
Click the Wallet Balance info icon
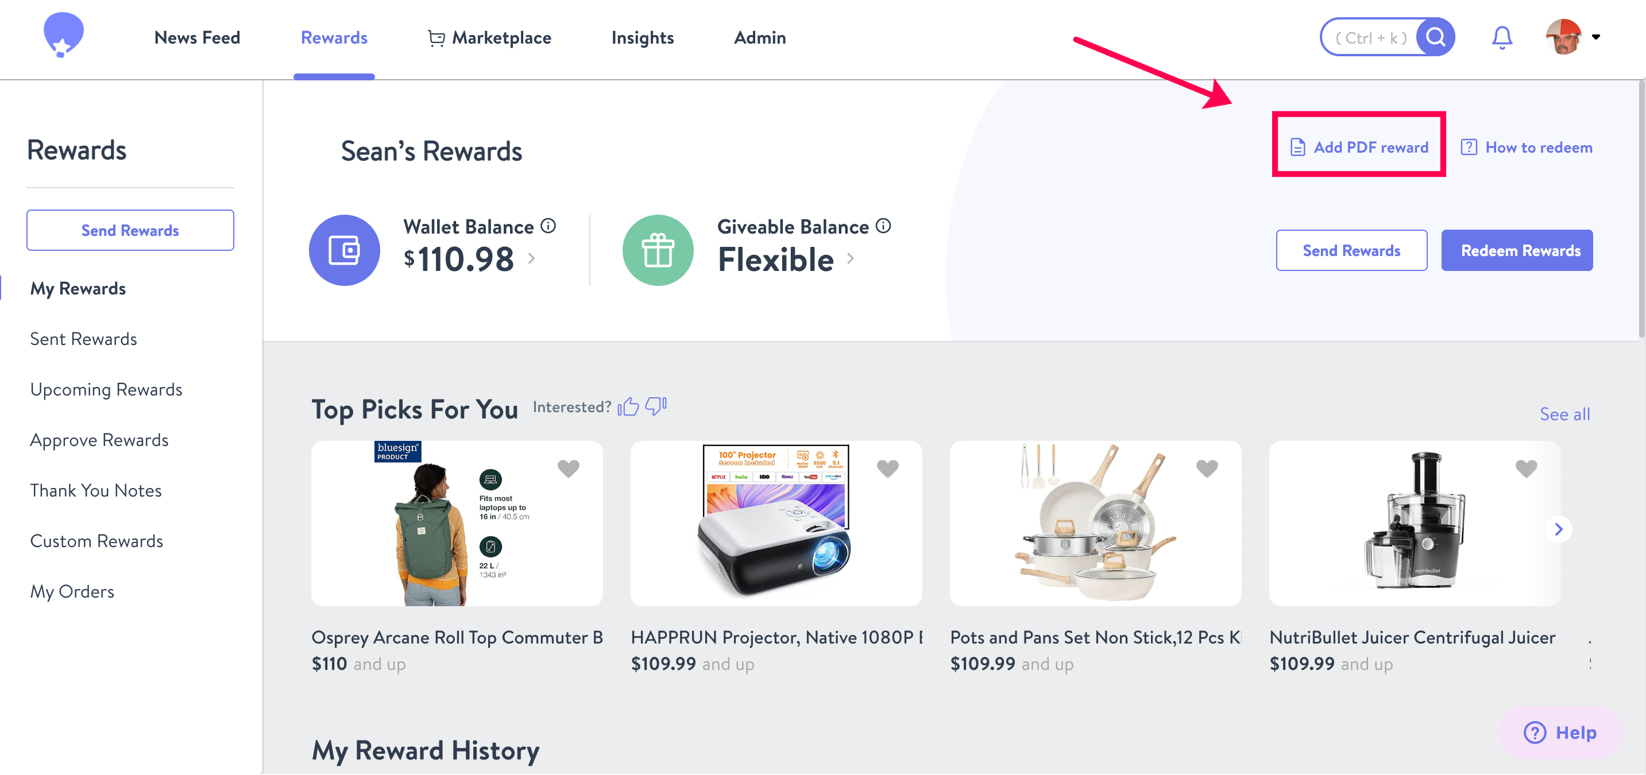pos(548,226)
